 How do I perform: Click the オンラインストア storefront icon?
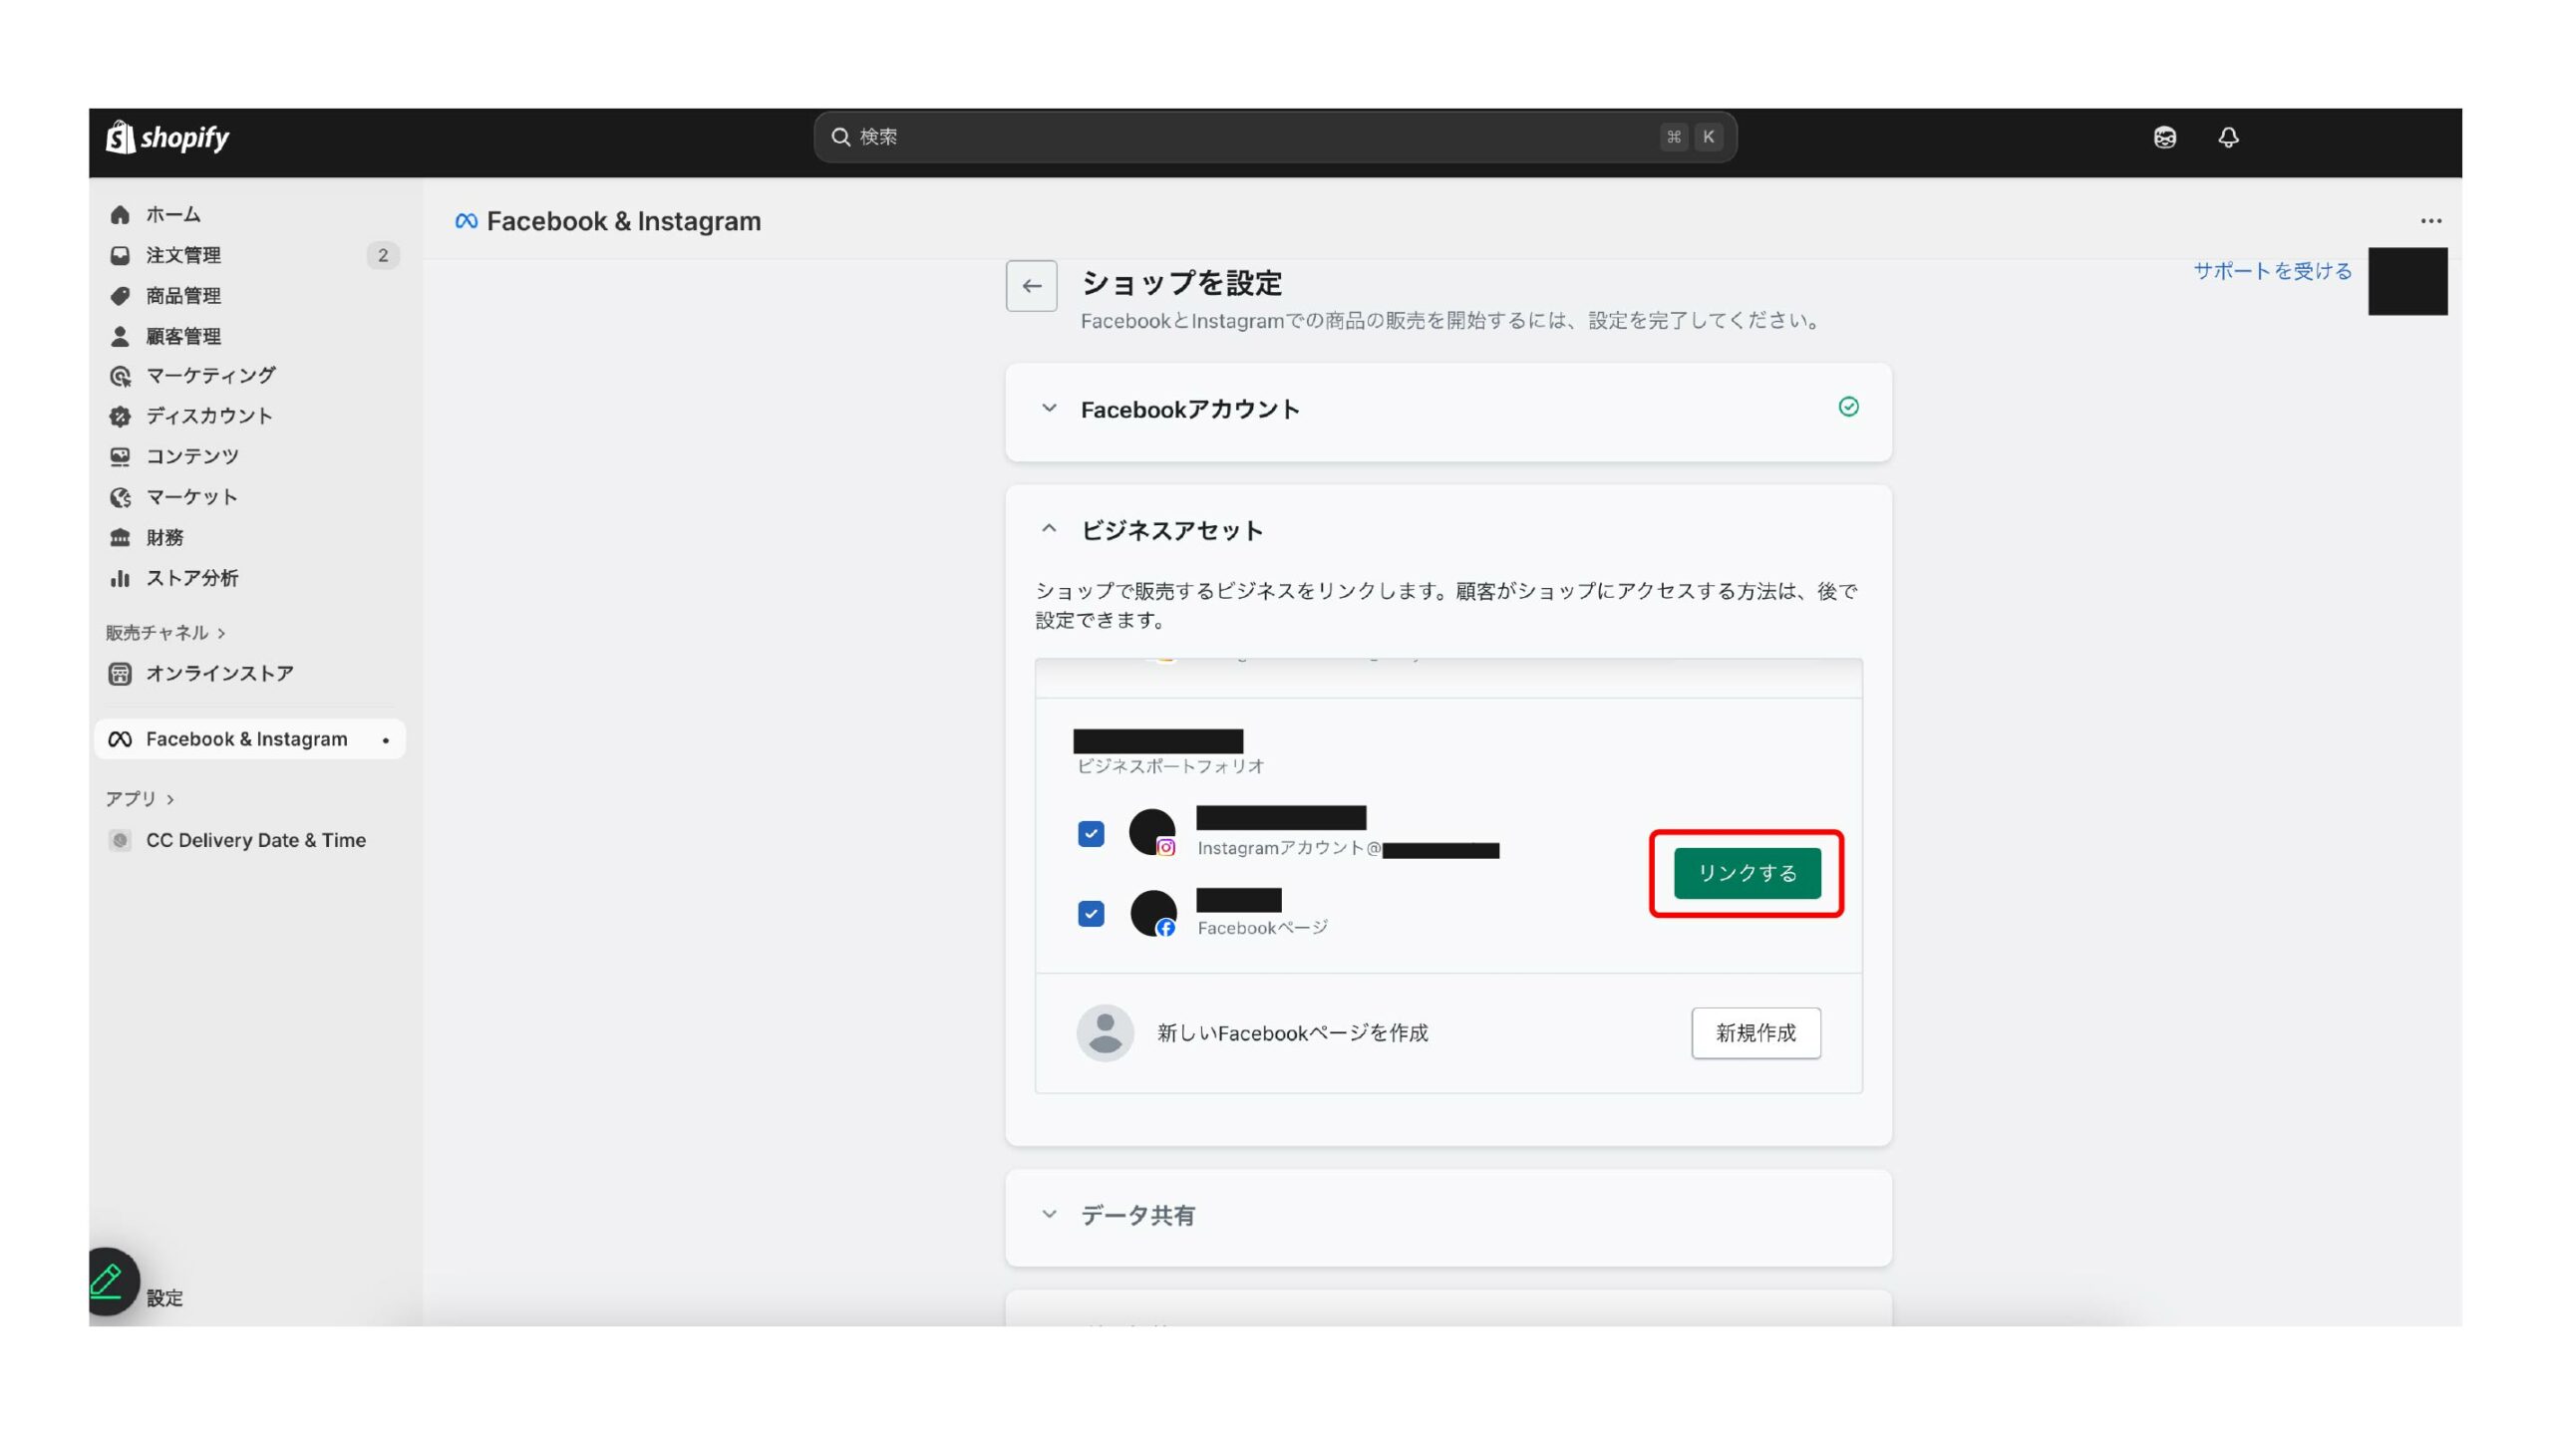tap(121, 674)
